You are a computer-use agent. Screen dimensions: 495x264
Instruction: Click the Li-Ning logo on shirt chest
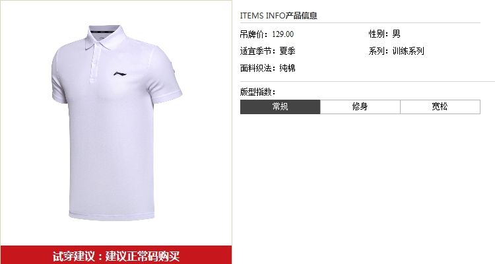[120, 74]
